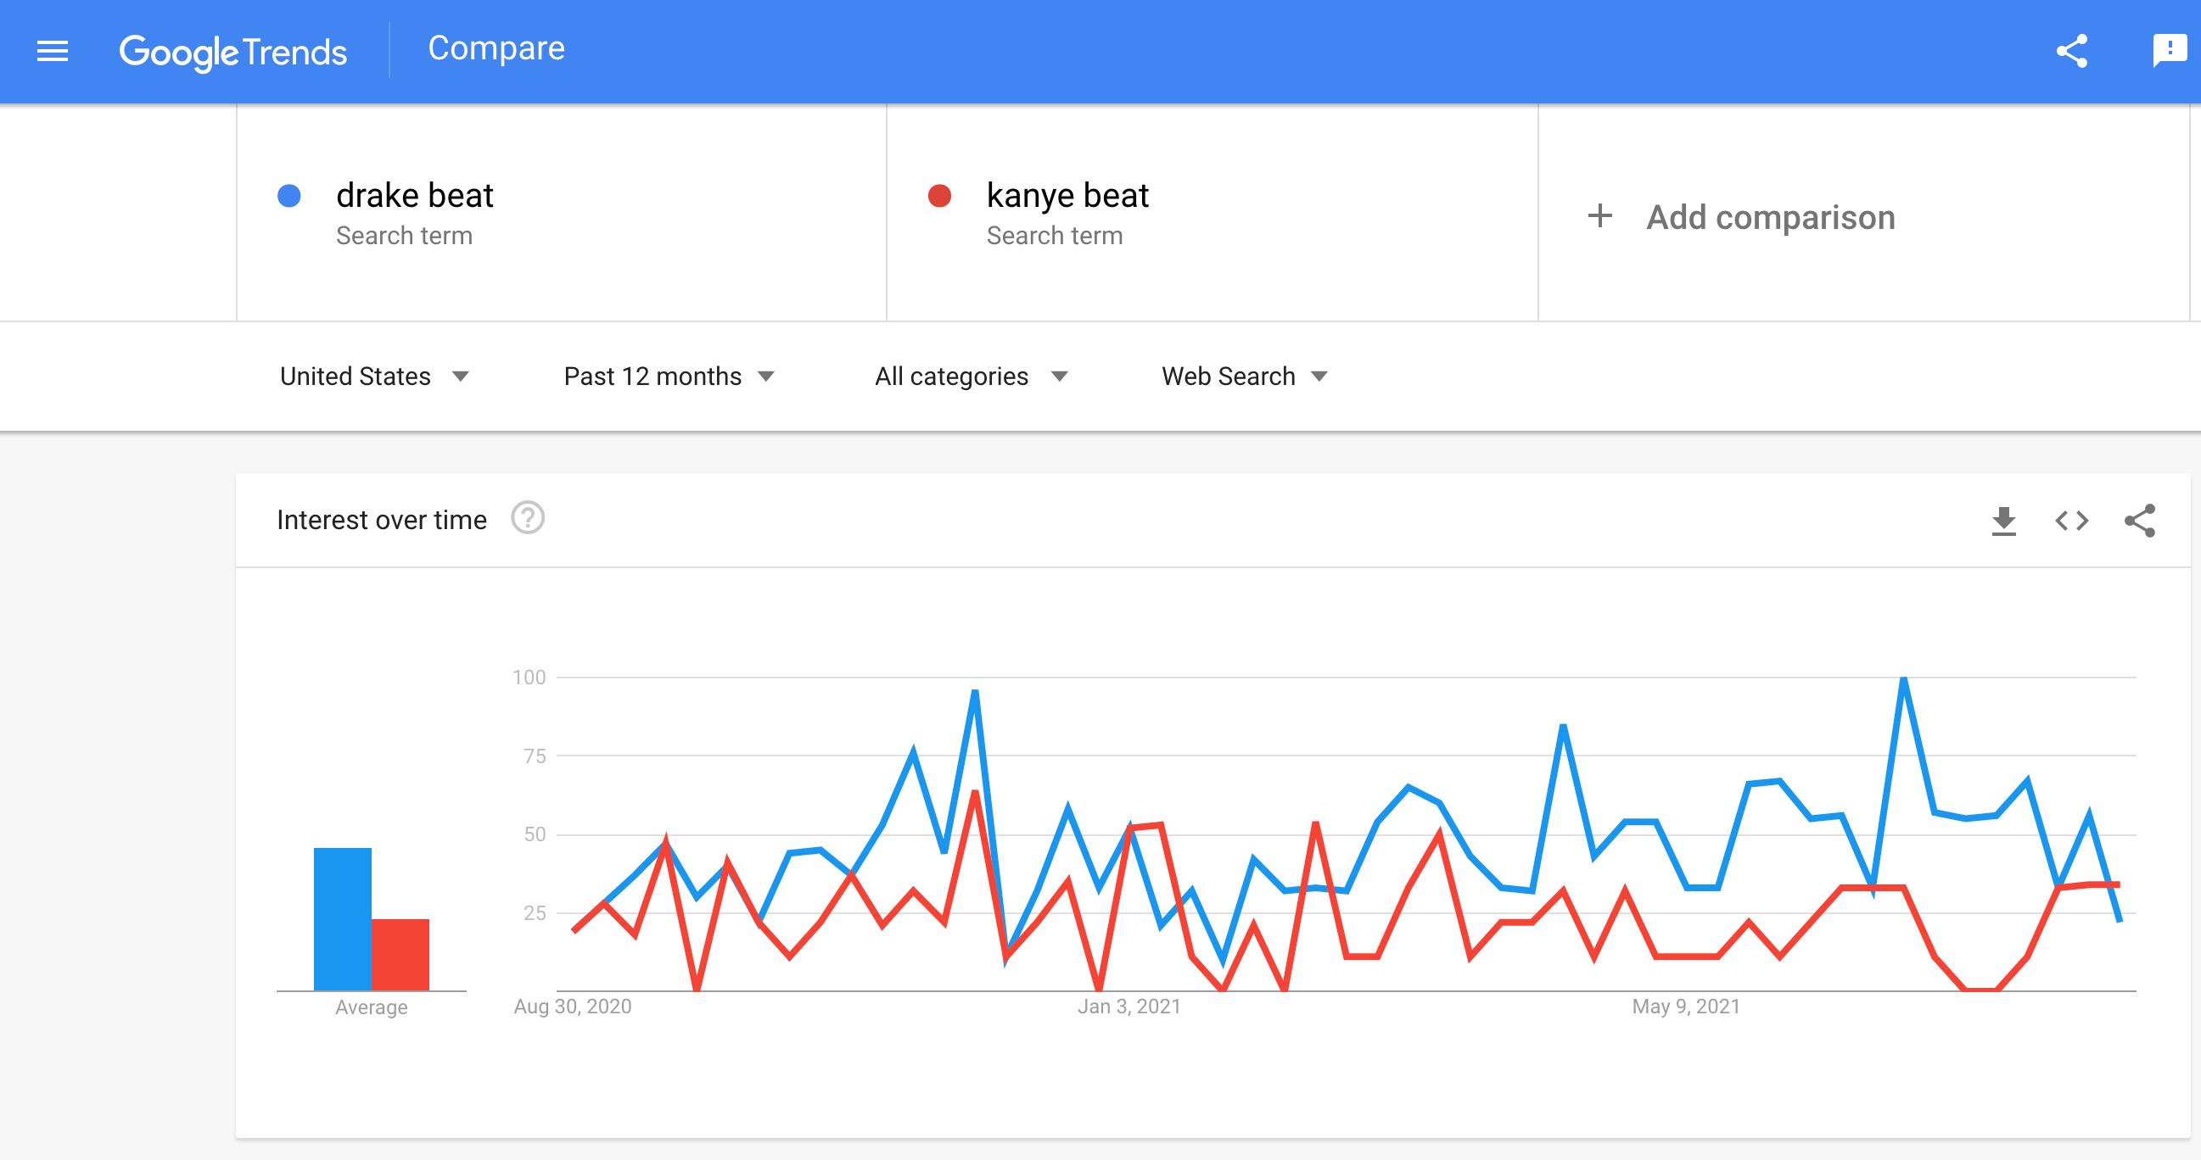Click the blue drake beat color dot

click(x=289, y=197)
